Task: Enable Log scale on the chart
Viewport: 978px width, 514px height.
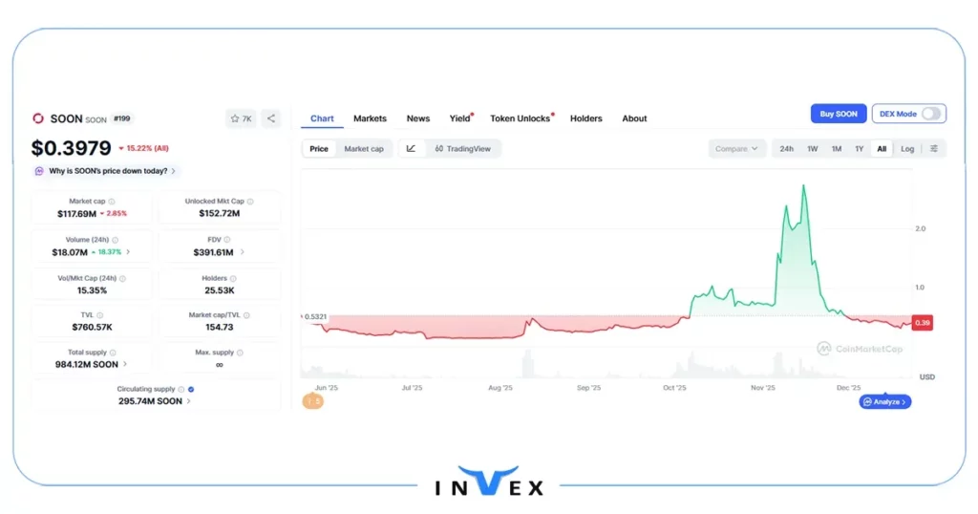Action: [x=906, y=148]
